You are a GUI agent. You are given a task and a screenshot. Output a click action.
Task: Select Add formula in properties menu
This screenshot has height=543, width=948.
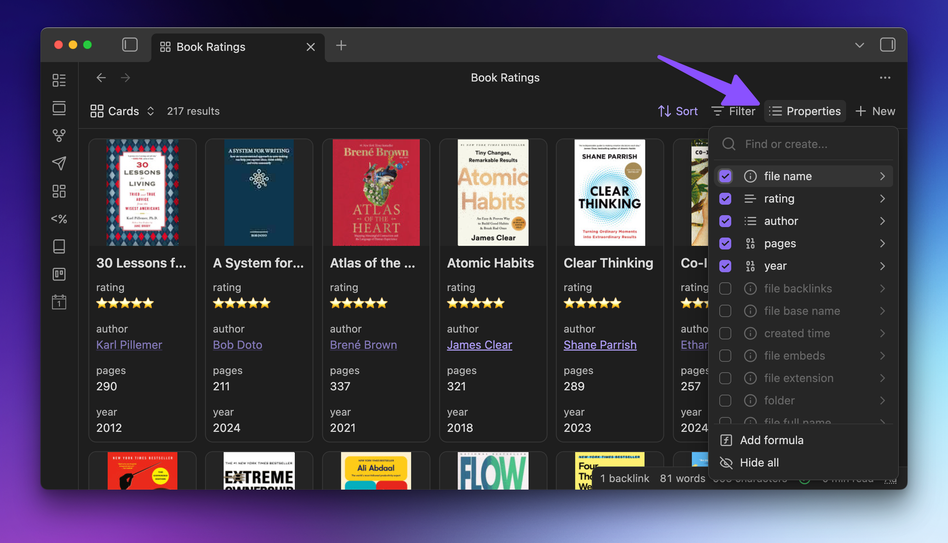[771, 440]
